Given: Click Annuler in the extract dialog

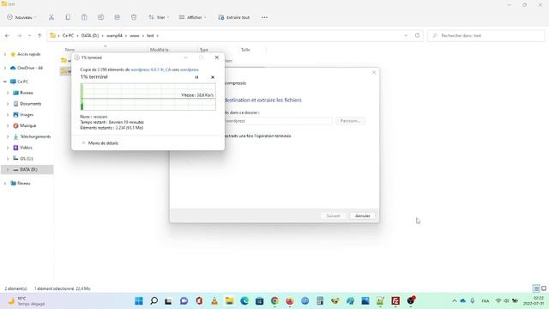Looking at the screenshot, I should click(x=362, y=215).
